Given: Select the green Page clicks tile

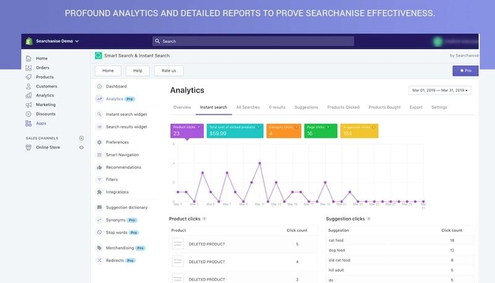Looking at the screenshot, I should tap(321, 131).
